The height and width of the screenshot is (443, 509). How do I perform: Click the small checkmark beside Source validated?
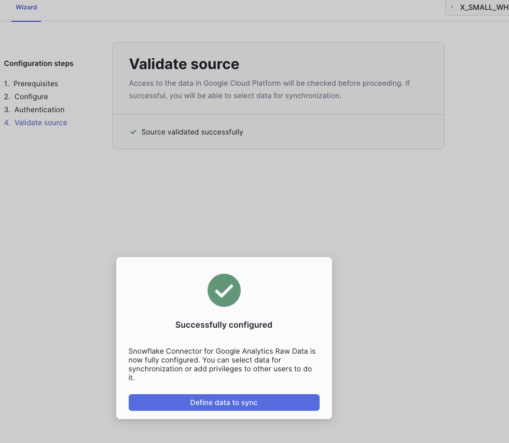(133, 132)
